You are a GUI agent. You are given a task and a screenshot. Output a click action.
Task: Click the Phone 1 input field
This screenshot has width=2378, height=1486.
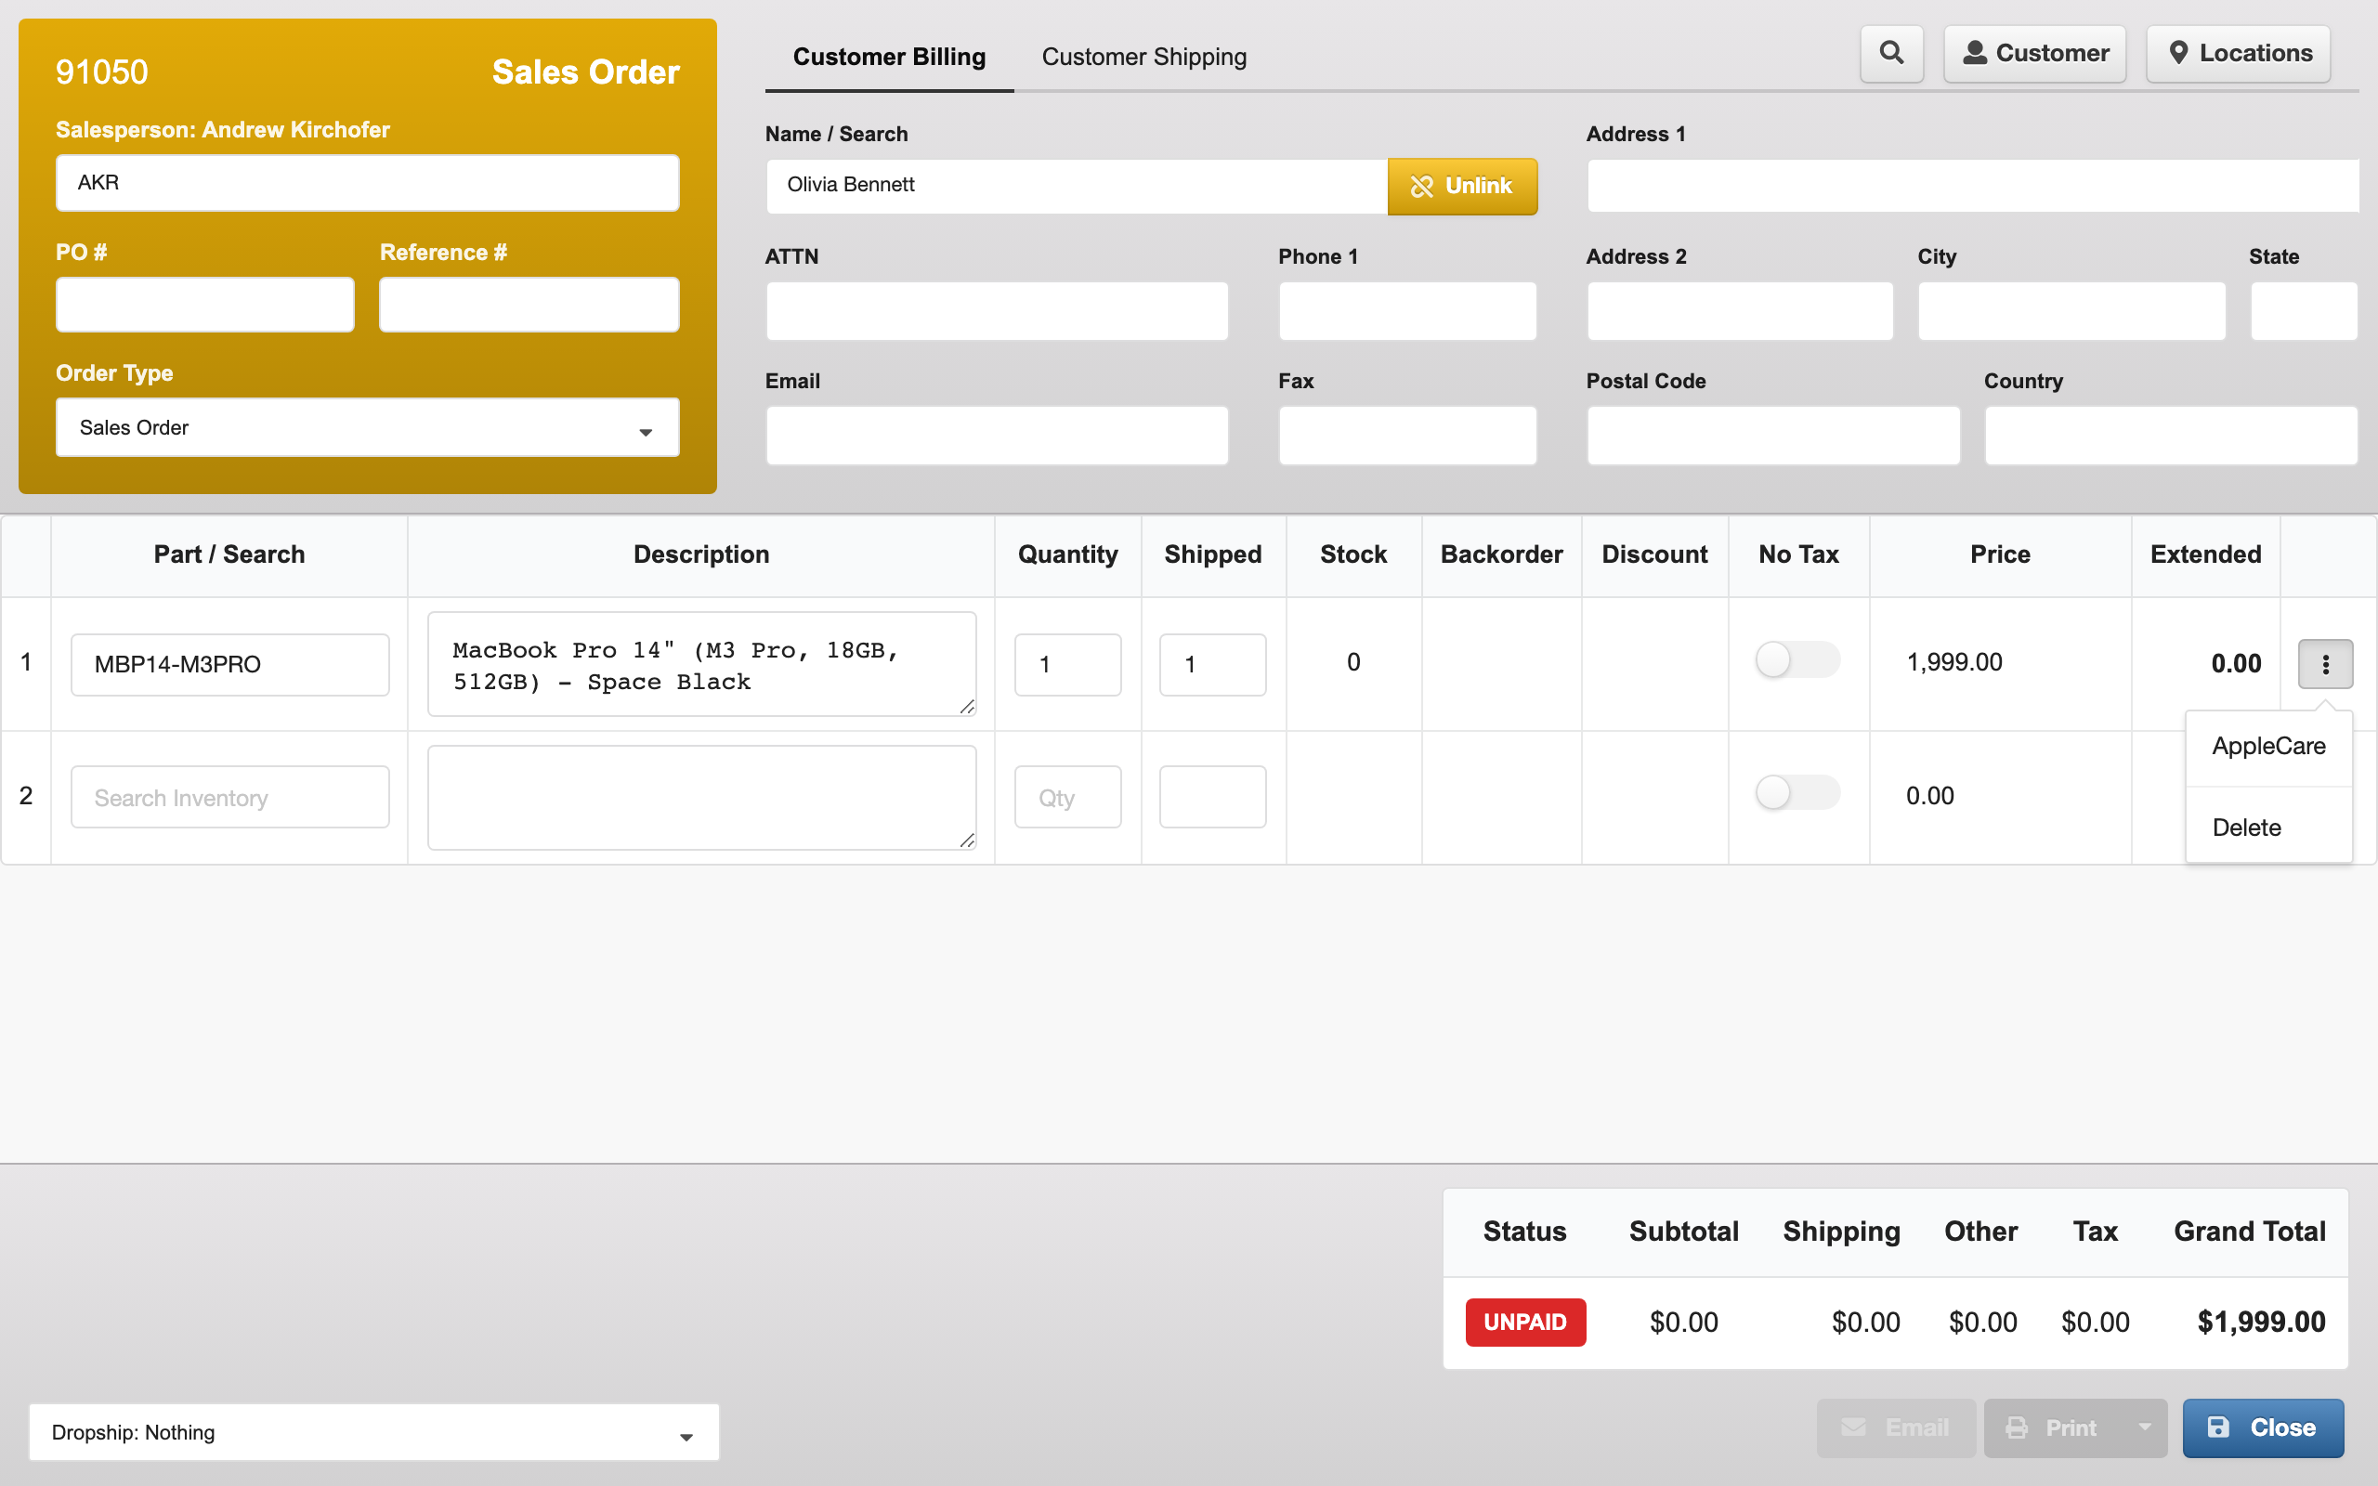(x=1407, y=310)
